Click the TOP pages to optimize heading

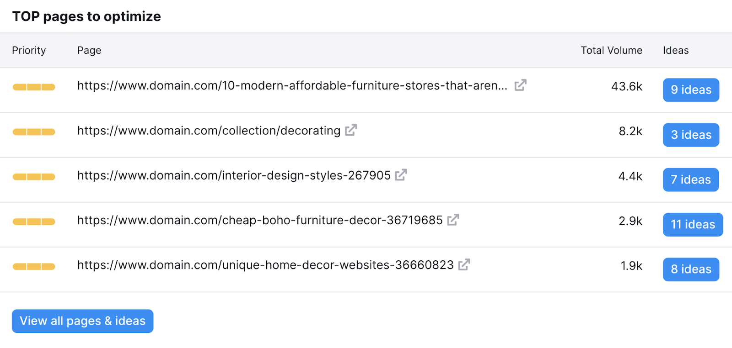(86, 16)
